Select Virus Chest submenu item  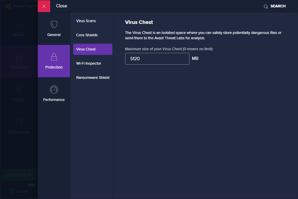93,49
